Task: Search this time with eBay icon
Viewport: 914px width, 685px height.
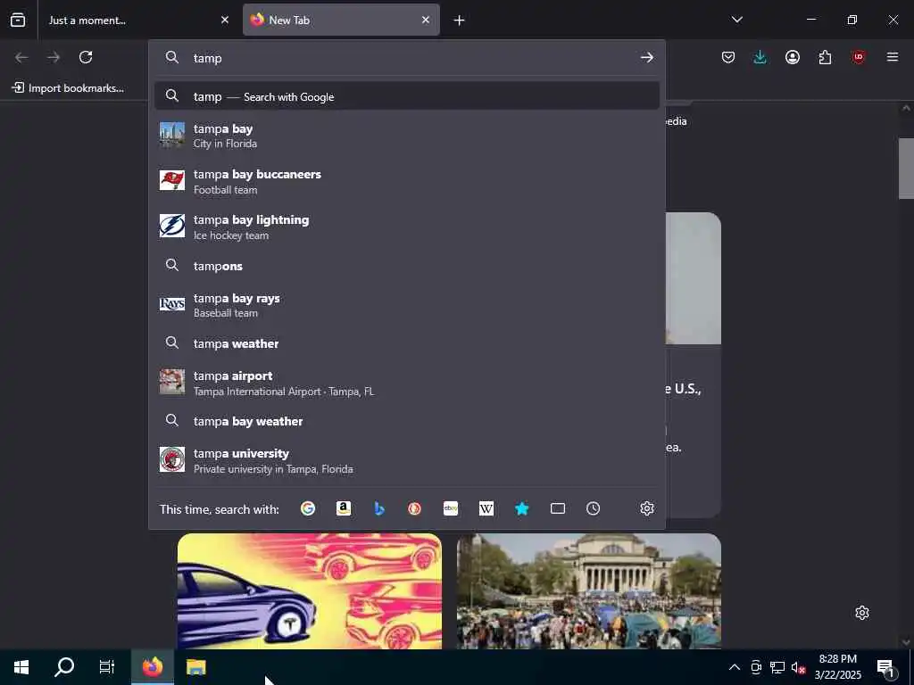Action: point(451,508)
